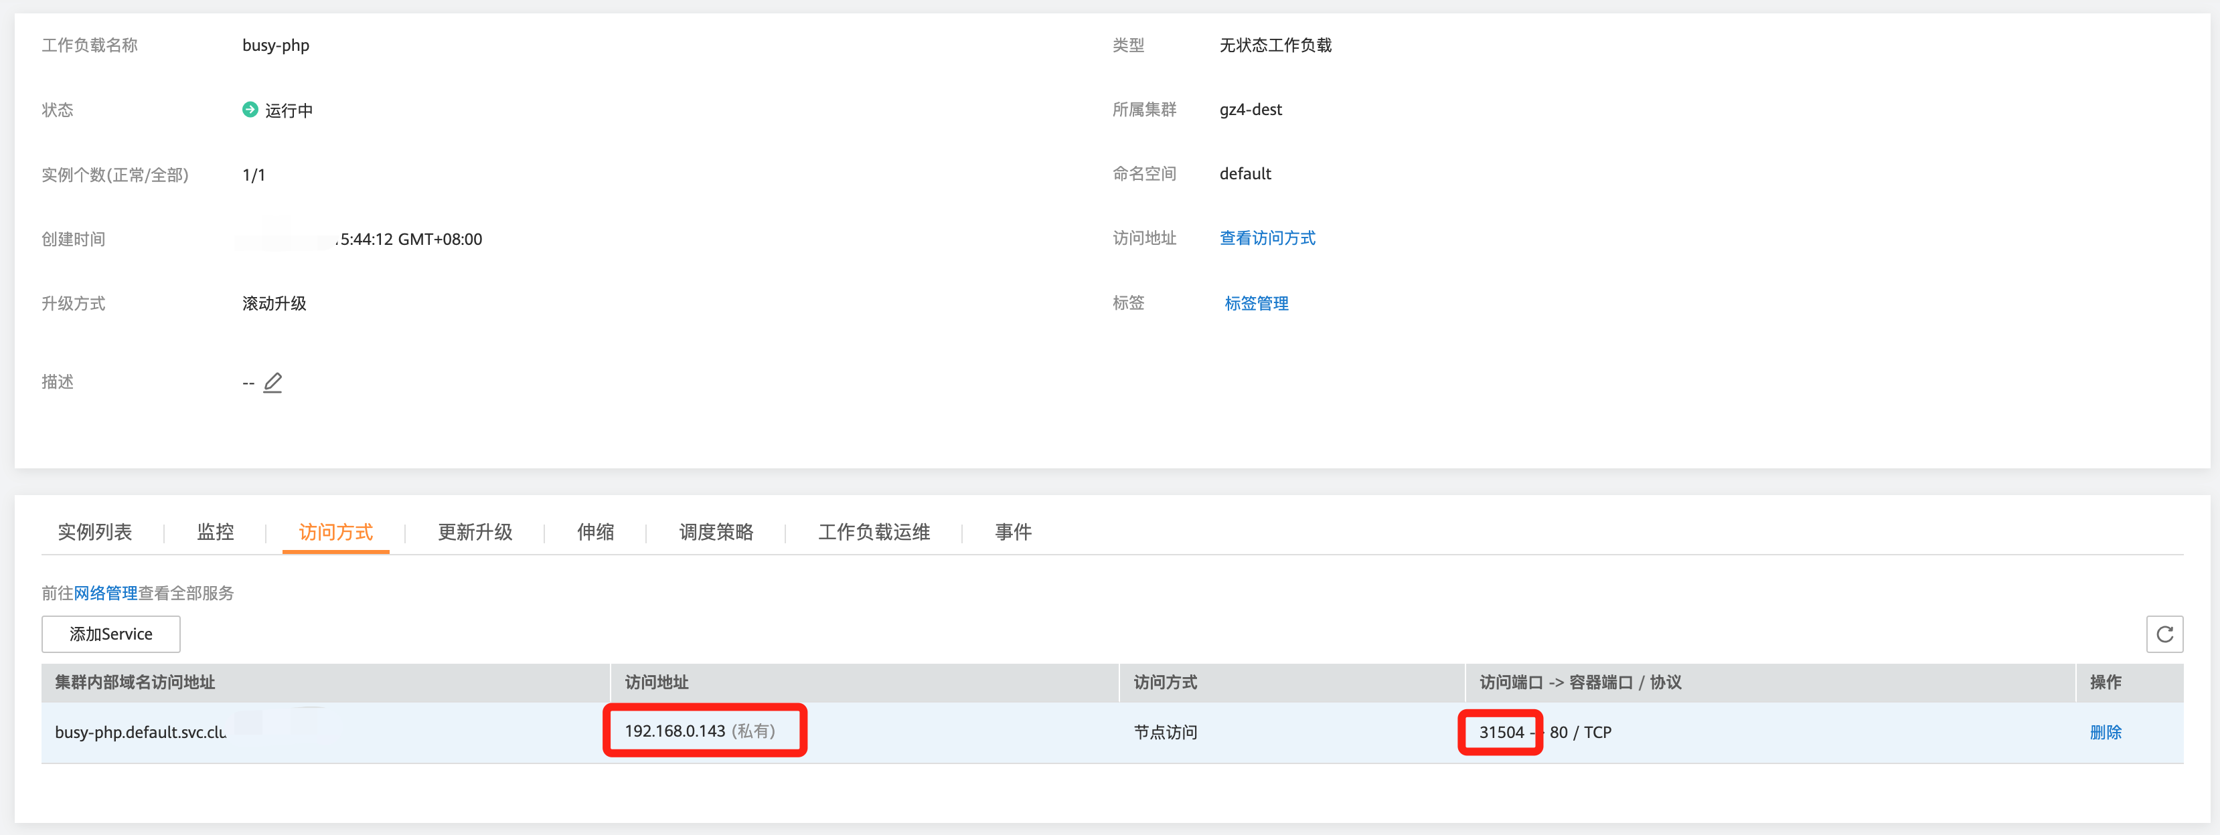Select the 访问方式 tab

point(335,532)
